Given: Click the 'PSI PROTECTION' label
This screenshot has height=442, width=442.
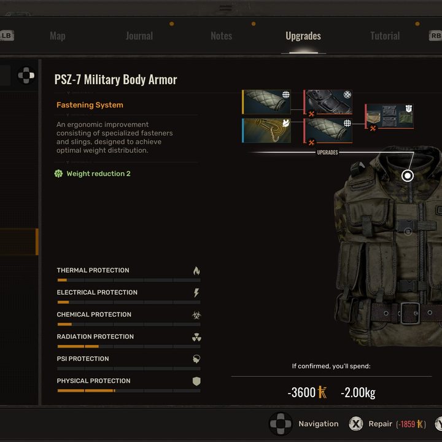Looking at the screenshot, I should point(83,359).
